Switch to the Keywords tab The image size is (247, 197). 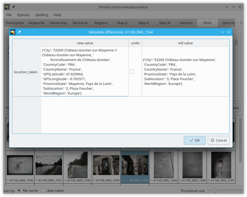(x=36, y=23)
